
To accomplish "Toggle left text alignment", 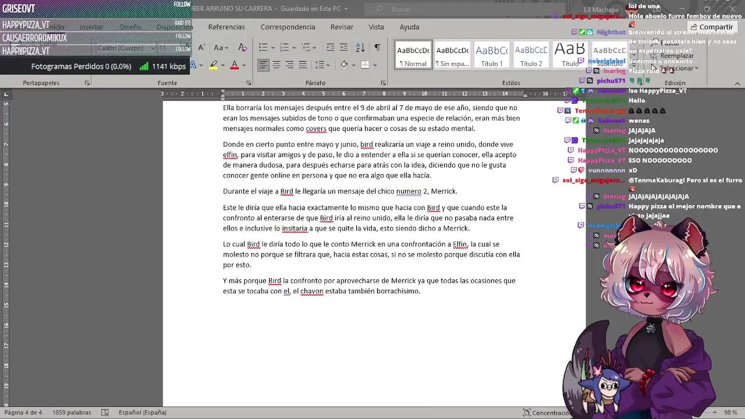I will click(x=263, y=65).
